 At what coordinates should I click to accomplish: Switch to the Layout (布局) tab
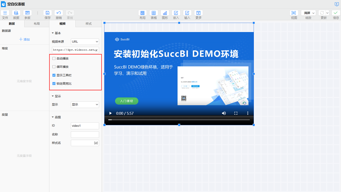pos(37,24)
